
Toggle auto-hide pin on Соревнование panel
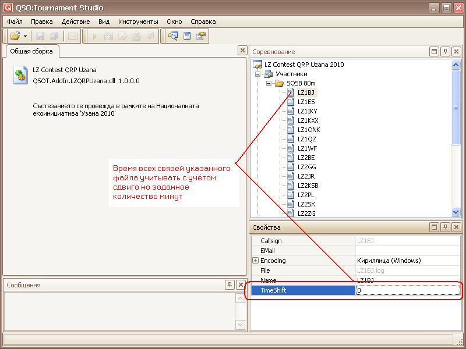[445, 52]
